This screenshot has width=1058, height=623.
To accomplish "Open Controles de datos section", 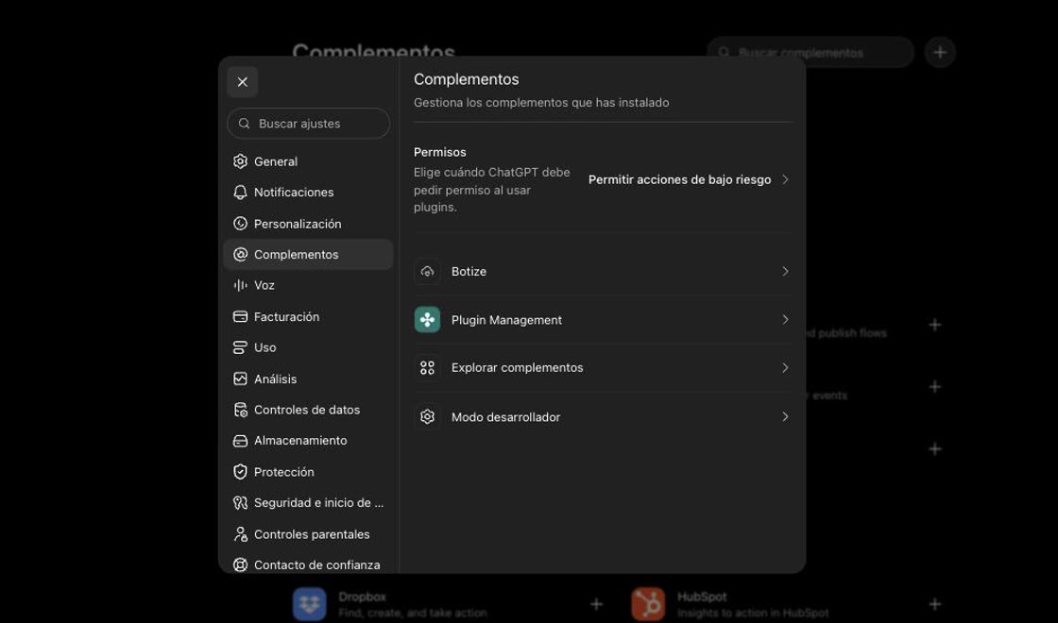I will 308,410.
